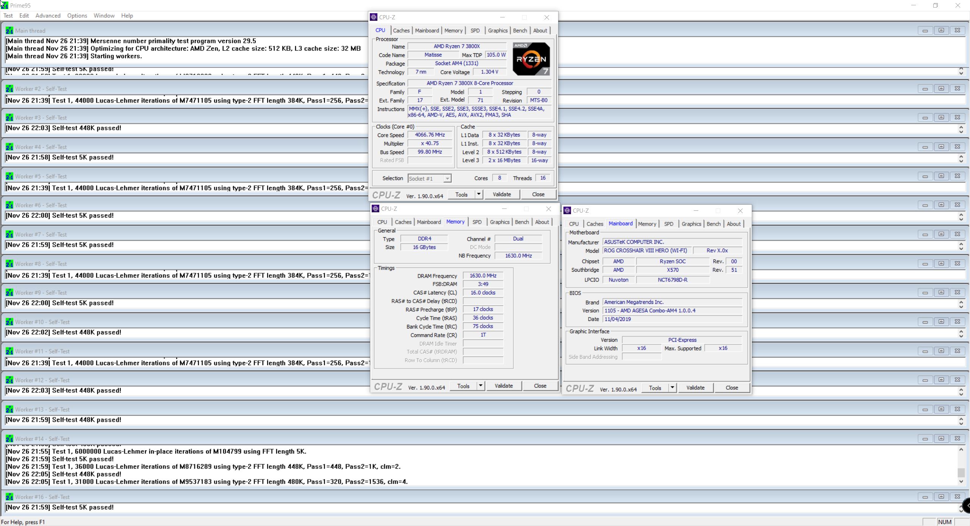
Task: Click the Worker #8 Self-Test window icon
Action: tap(9, 264)
